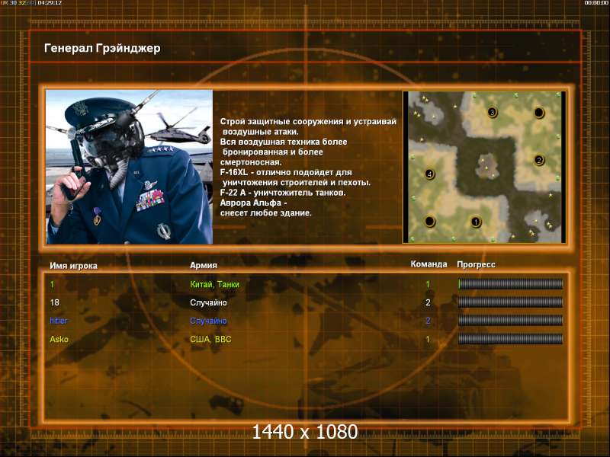
Task: Click player name "18"
Action: point(54,302)
